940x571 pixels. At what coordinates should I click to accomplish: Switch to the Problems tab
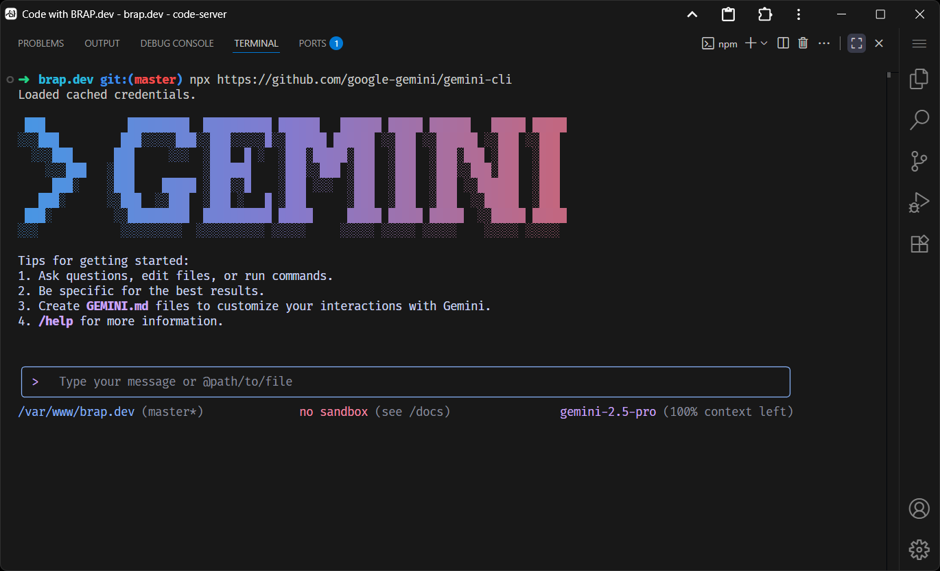[41, 43]
